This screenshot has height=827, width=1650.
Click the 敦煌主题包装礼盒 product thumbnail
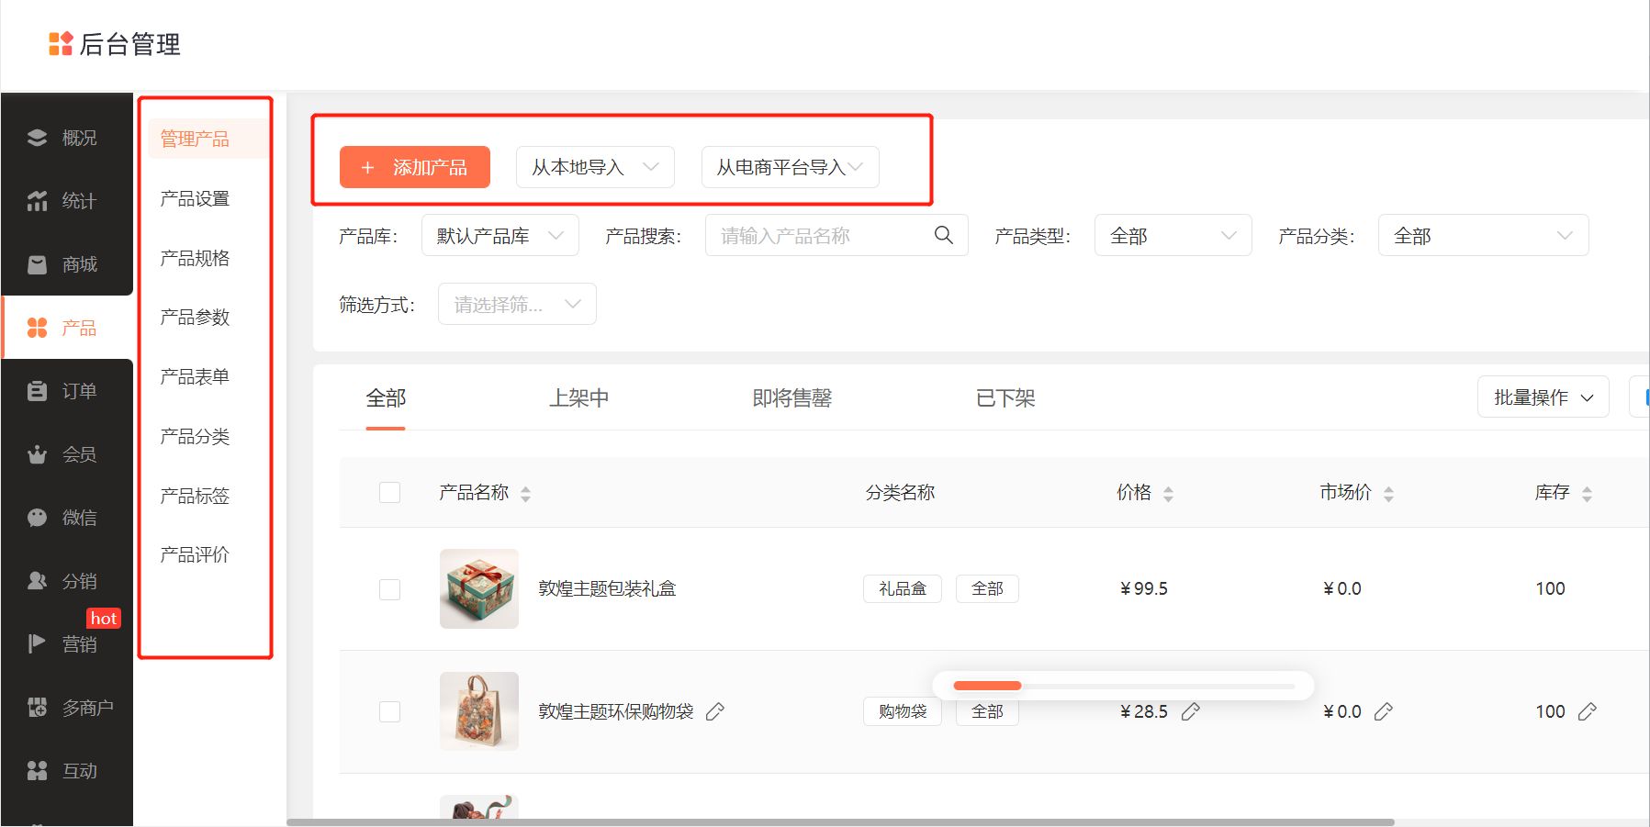point(478,588)
